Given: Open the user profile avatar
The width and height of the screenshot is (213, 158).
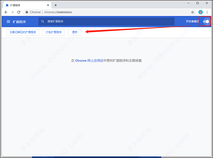Looking at the screenshot, I should point(201,12).
